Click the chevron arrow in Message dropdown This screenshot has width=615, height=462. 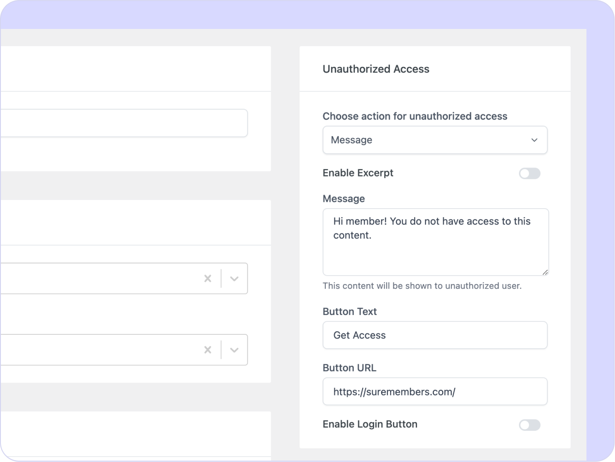[534, 140]
